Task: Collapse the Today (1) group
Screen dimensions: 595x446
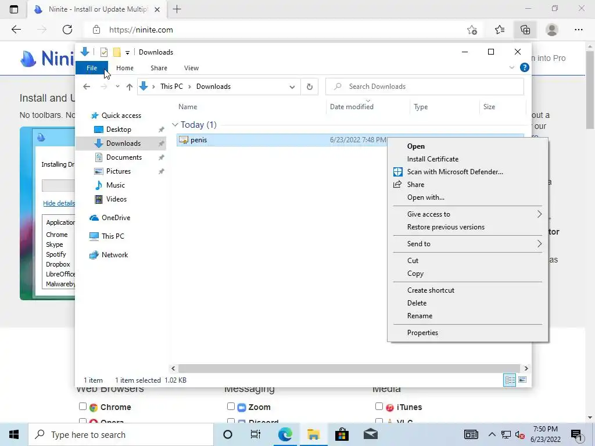Action: 175,125
